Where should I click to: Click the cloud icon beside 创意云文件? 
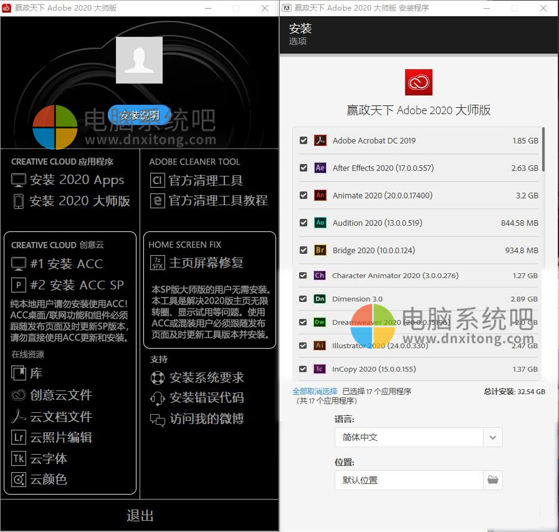tap(19, 395)
